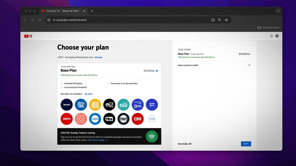Screen dimensions: 296x166
Task: Click the TBS channel icon
Action: pos(109,119)
